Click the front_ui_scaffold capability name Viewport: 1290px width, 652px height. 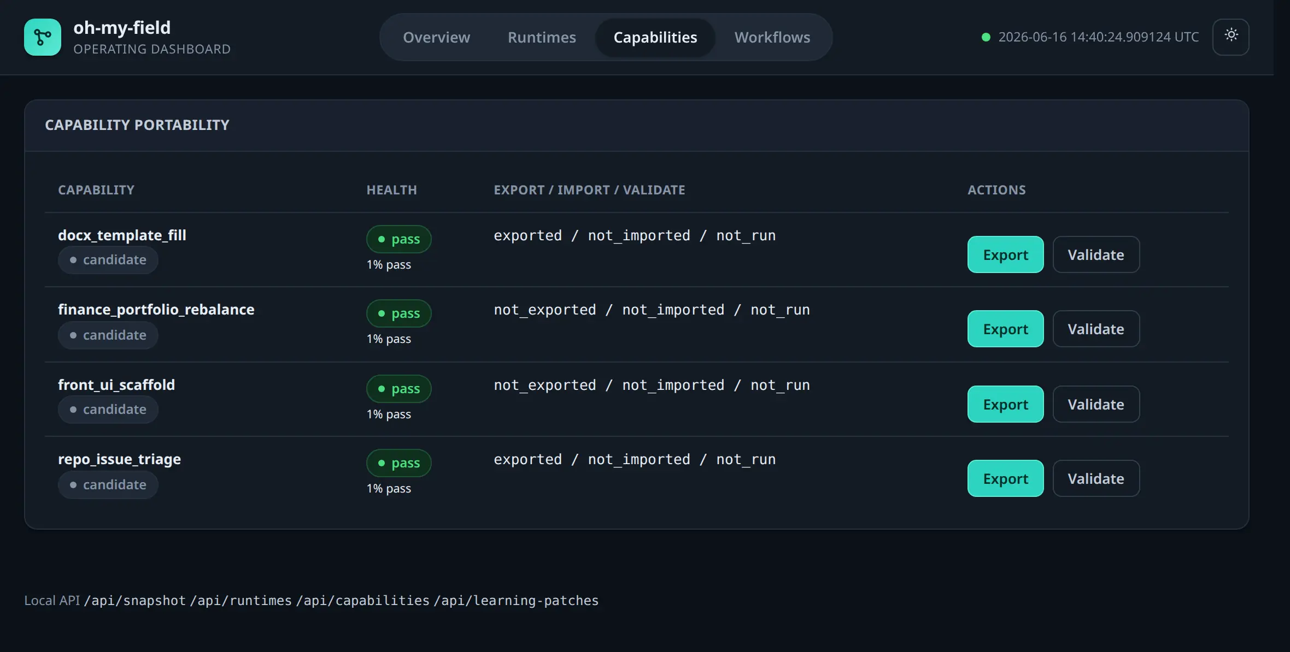pyautogui.click(x=116, y=384)
